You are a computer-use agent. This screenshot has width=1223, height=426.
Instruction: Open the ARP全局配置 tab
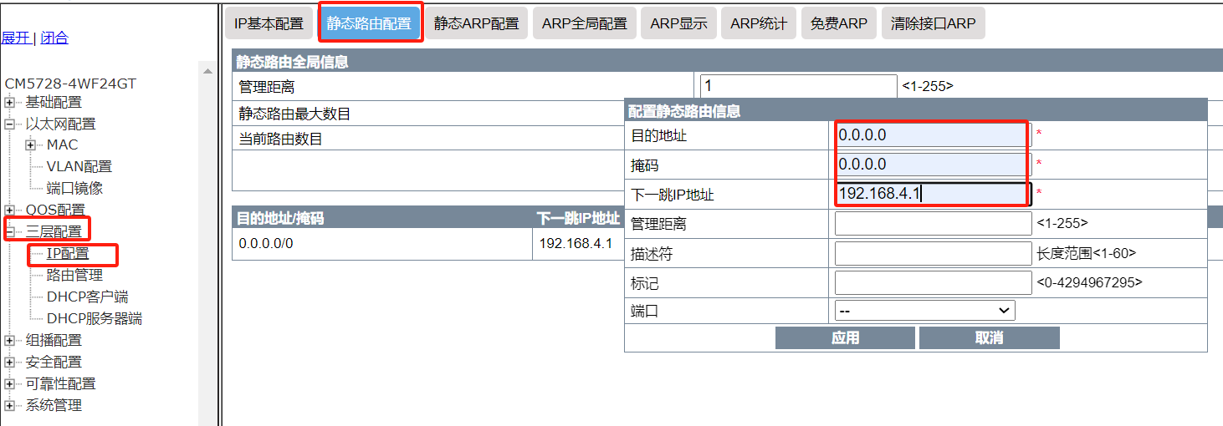584,23
